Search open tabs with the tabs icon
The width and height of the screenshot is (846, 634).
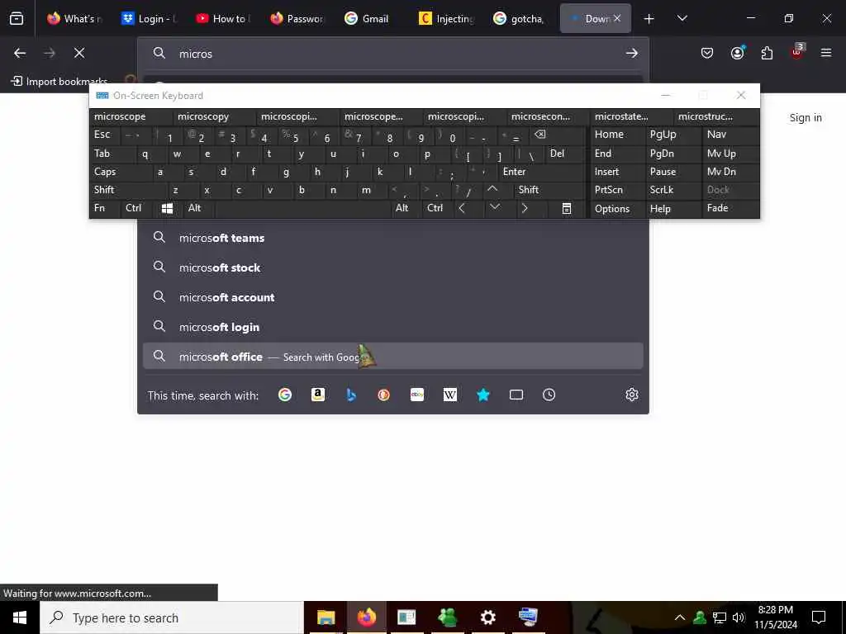pos(516,395)
